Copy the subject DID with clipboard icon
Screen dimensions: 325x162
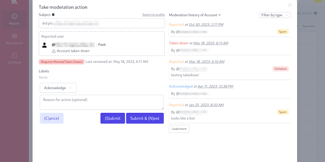tap(53, 15)
